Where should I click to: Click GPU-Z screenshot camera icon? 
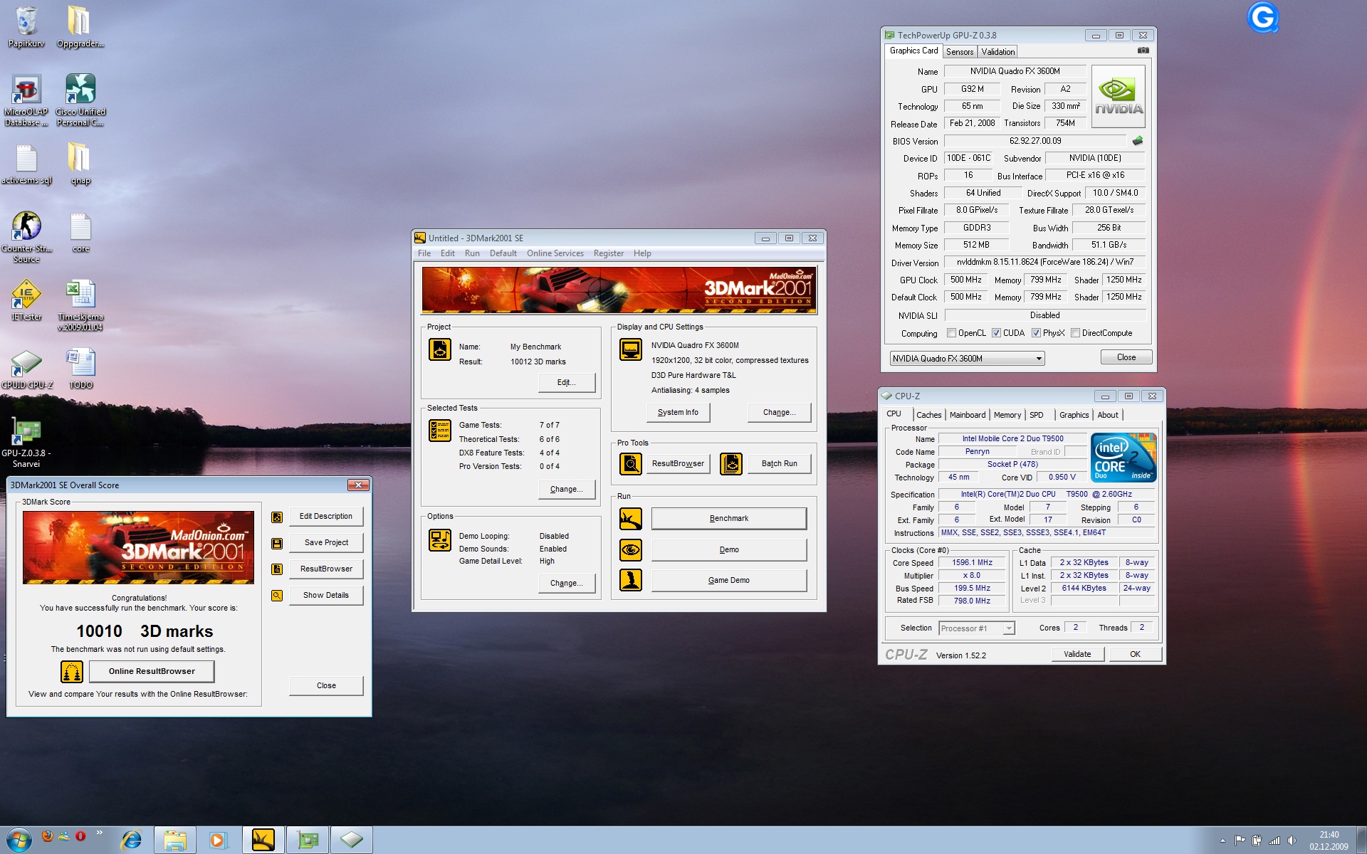click(x=1143, y=51)
